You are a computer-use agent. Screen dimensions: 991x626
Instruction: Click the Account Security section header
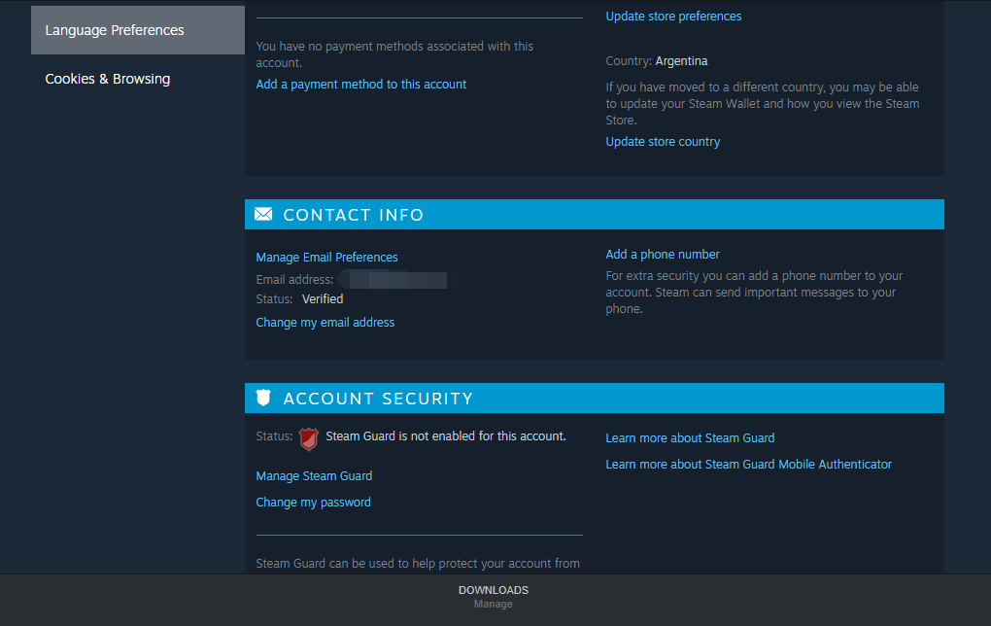point(594,398)
